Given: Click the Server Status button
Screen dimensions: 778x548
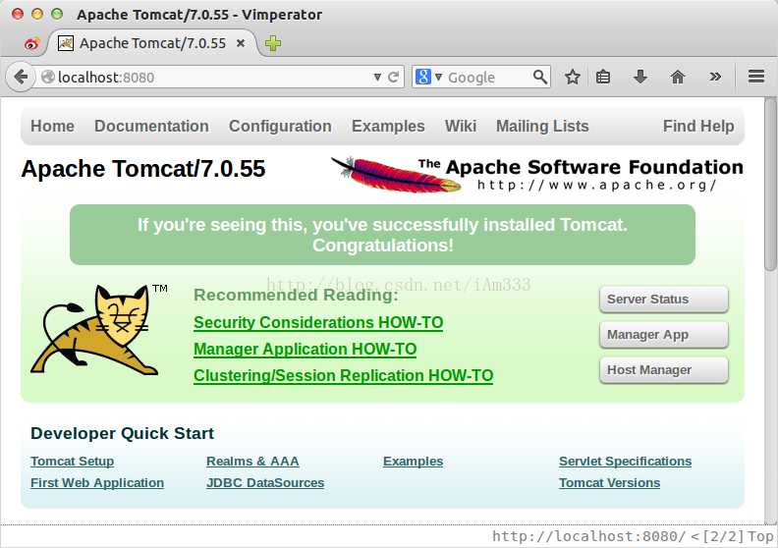Looking at the screenshot, I should 664,300.
